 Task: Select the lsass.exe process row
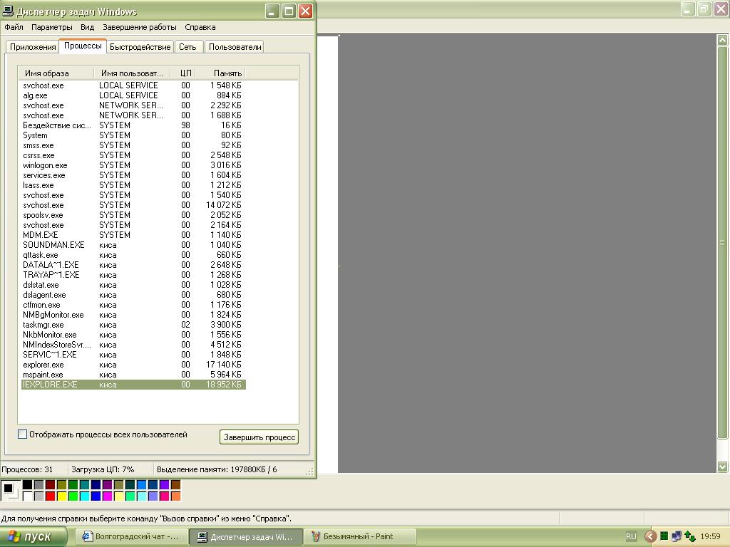tap(133, 185)
